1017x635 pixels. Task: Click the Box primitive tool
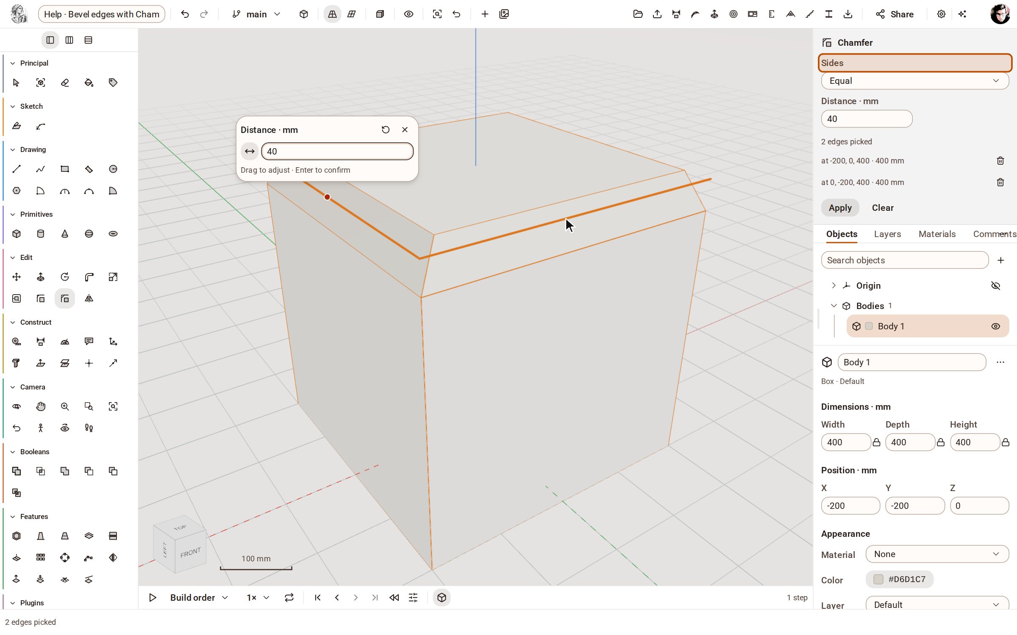pos(17,234)
